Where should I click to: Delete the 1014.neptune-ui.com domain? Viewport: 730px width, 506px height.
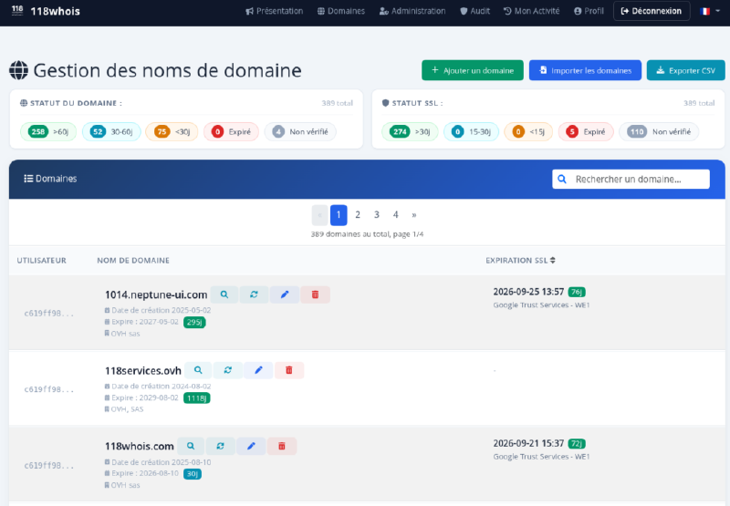[315, 294]
